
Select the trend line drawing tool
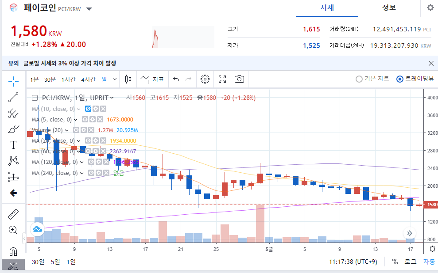tap(13, 97)
